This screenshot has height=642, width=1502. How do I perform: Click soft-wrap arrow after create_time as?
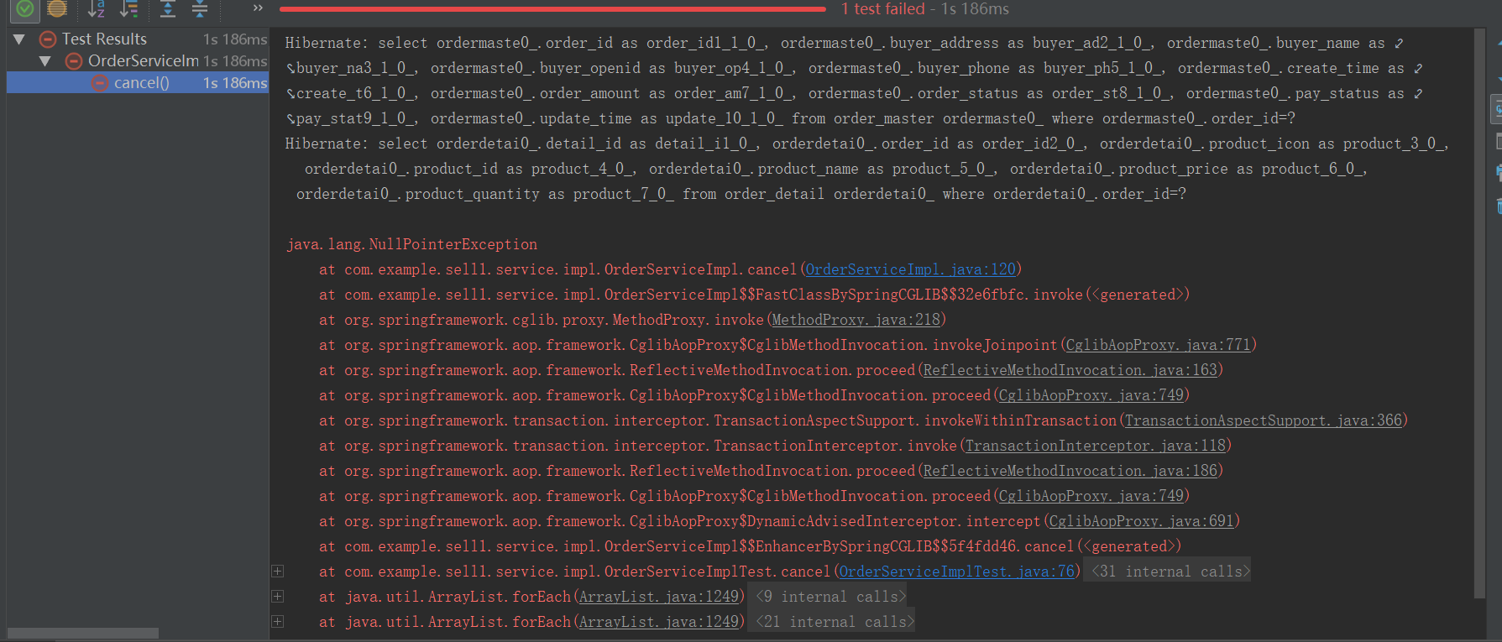tap(1418, 69)
